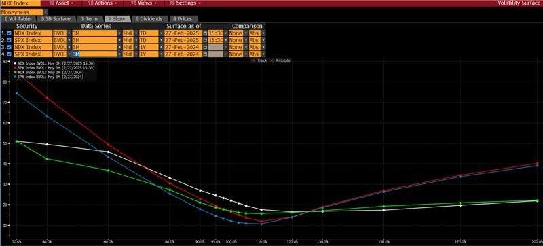Switch to the 3D Surface tab
This screenshot has height=246, width=543.
click(56, 19)
